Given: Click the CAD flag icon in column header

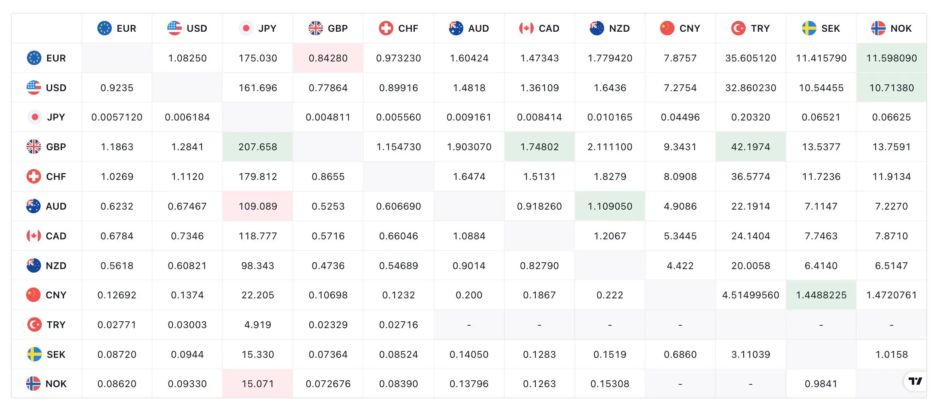Looking at the screenshot, I should pyautogui.click(x=527, y=28).
